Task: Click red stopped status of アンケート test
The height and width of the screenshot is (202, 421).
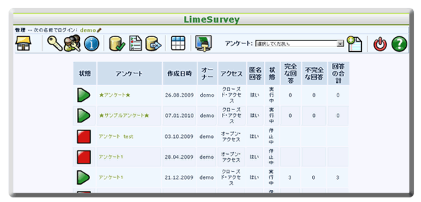Action: point(84,137)
